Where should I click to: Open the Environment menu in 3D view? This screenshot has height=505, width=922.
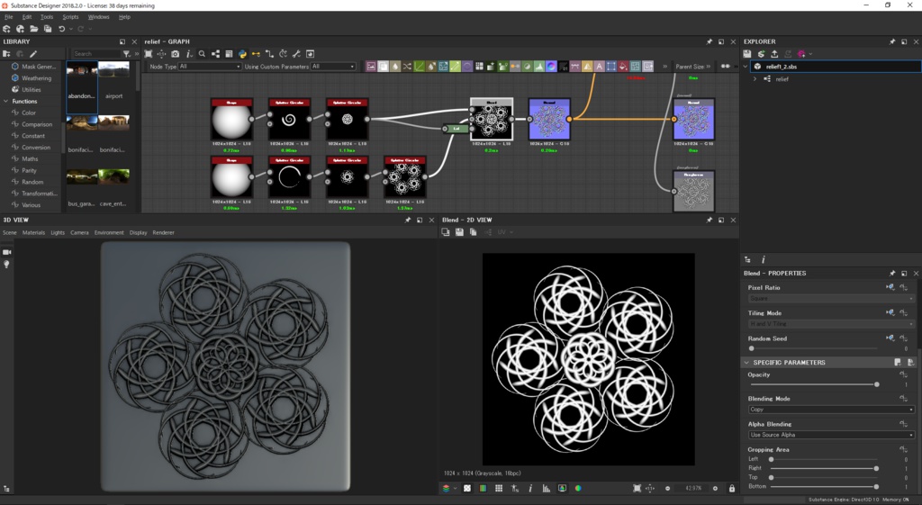(109, 233)
